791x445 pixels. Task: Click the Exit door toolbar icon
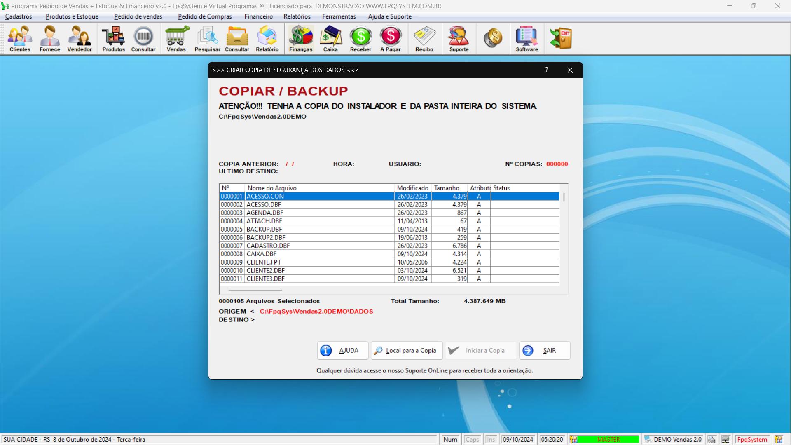click(x=561, y=38)
